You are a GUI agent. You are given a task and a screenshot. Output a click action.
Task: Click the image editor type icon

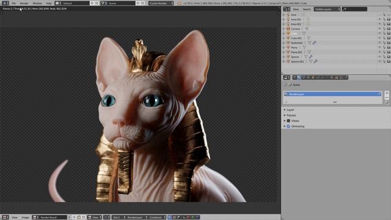click(5, 218)
